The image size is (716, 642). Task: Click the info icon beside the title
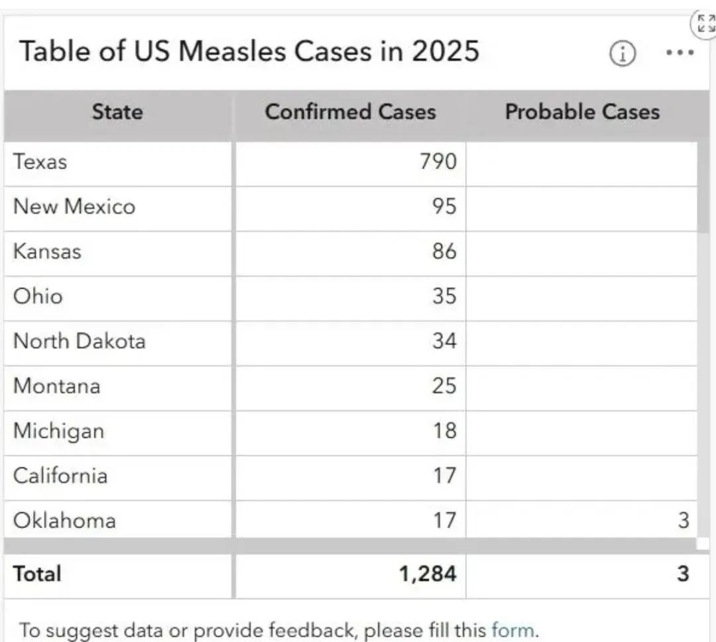coord(623,54)
